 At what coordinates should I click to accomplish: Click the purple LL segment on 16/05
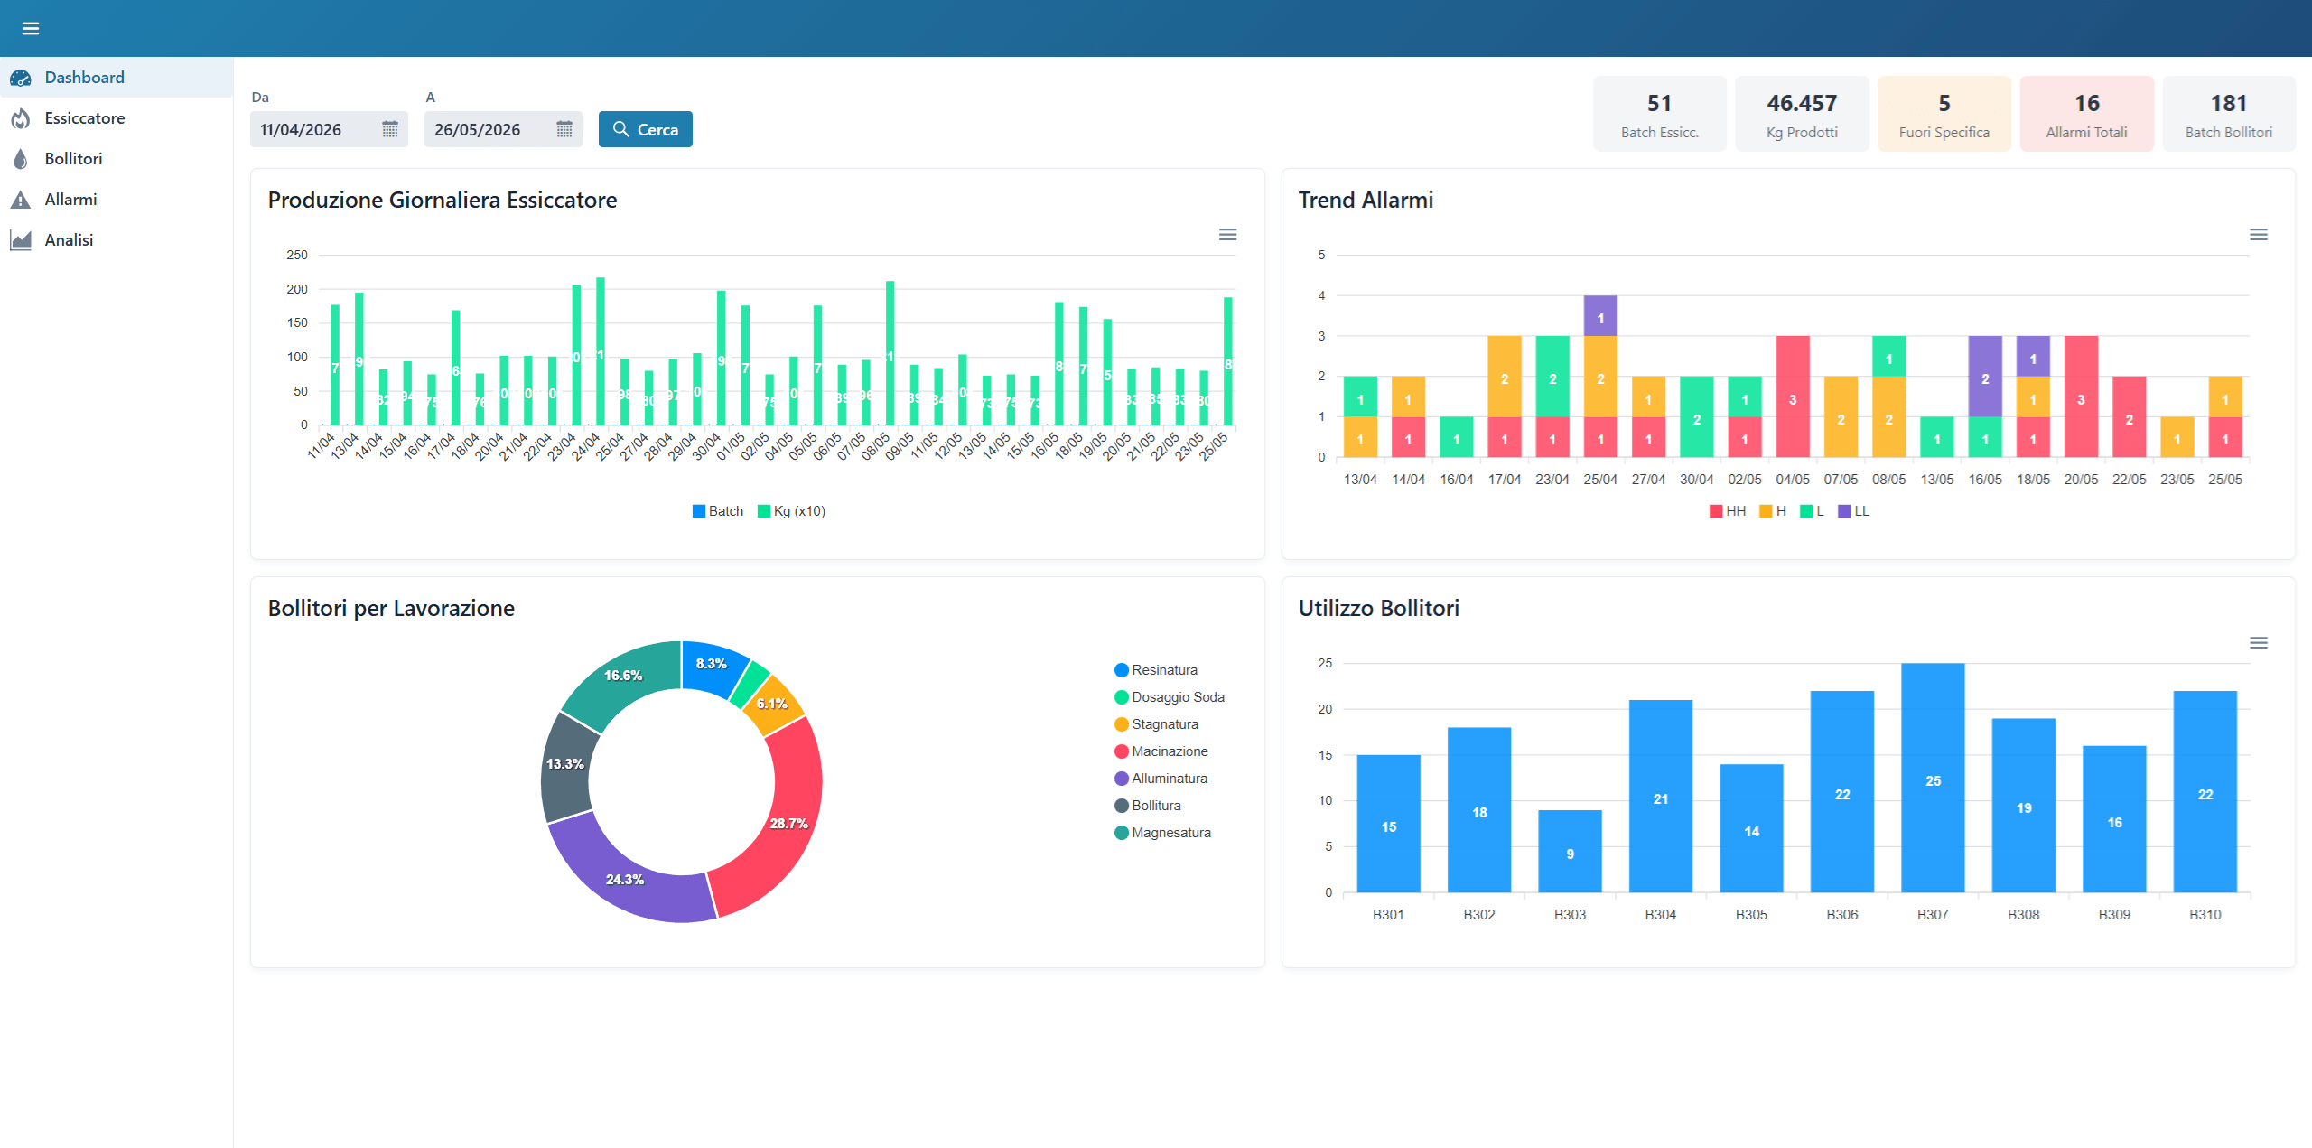click(1985, 377)
